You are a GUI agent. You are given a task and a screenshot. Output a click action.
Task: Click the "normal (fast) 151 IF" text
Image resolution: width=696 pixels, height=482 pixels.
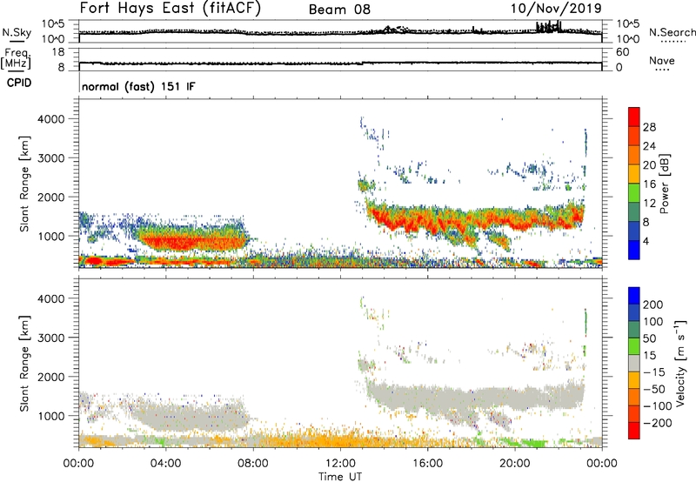(x=138, y=86)
